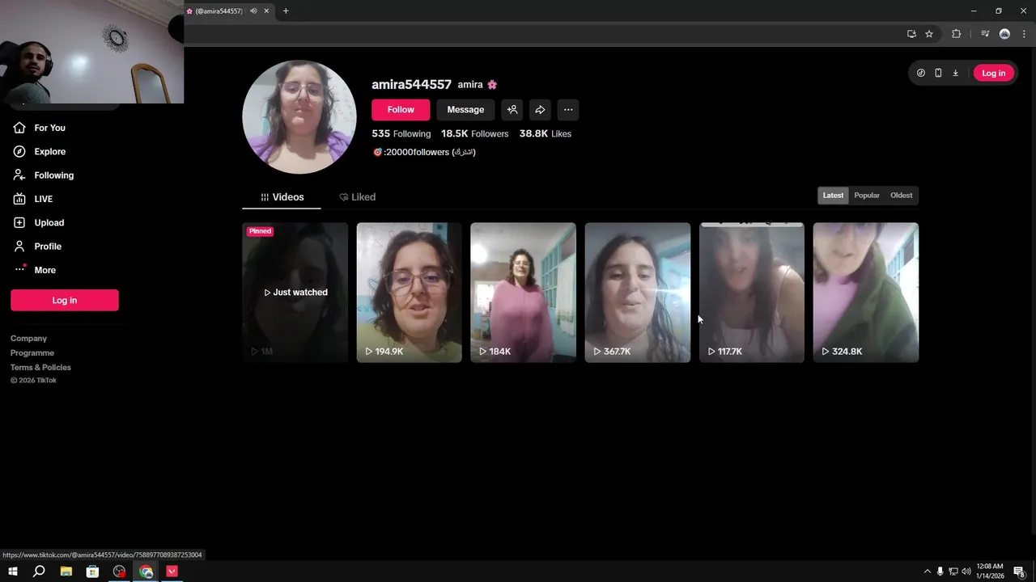
Task: Sort videos by Oldest
Action: (x=901, y=196)
